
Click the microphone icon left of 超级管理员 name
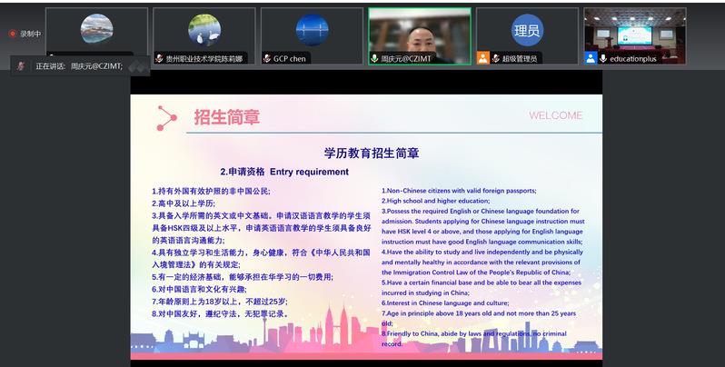click(x=495, y=58)
